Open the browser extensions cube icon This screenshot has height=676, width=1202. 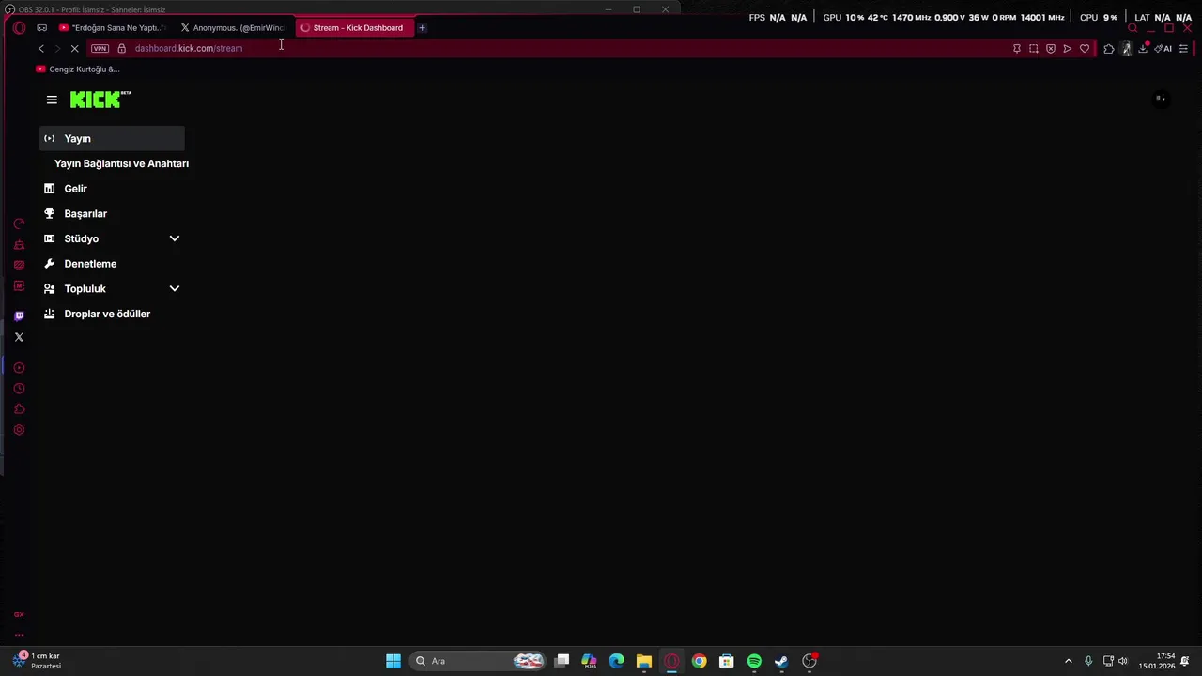(x=1109, y=48)
